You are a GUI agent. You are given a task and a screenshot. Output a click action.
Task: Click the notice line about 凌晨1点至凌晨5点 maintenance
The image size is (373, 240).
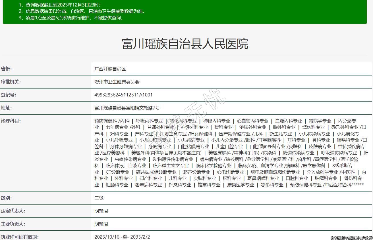coord(71,18)
